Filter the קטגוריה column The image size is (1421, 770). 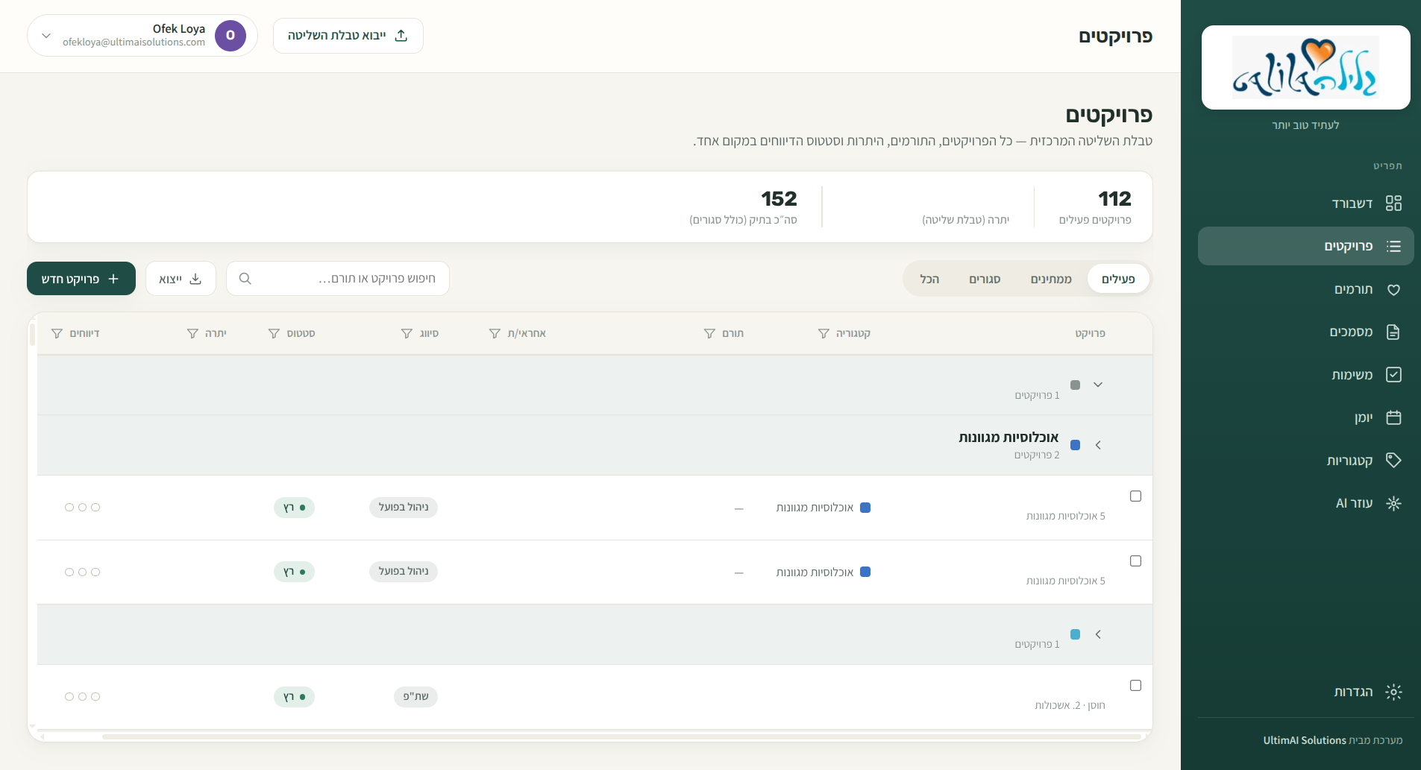point(824,333)
